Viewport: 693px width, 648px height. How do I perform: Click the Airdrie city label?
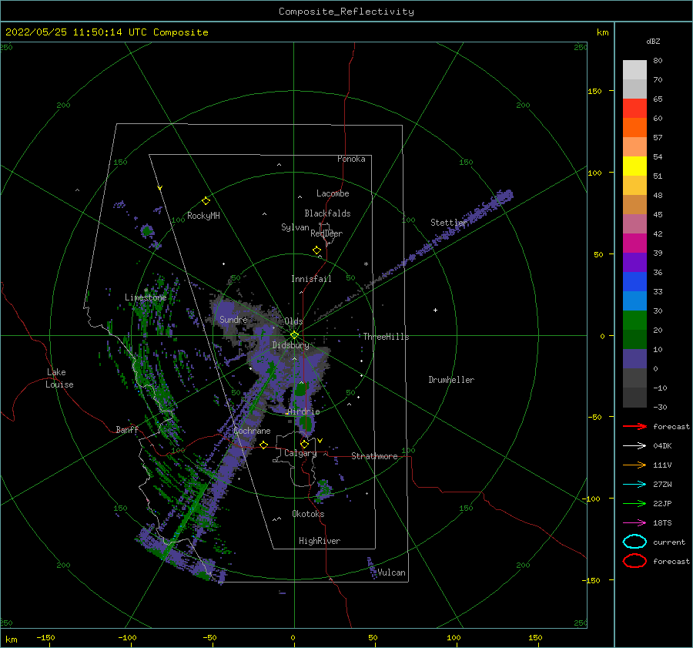(303, 411)
